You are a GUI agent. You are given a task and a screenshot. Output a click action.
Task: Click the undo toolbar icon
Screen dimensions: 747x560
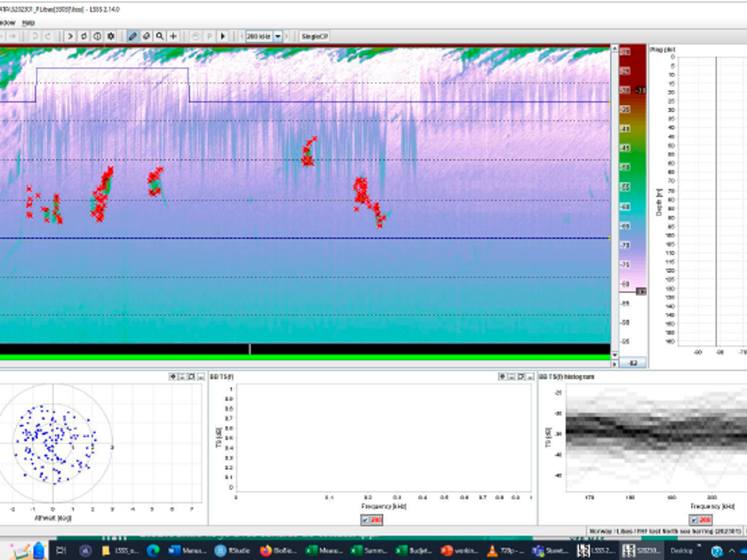[34, 36]
